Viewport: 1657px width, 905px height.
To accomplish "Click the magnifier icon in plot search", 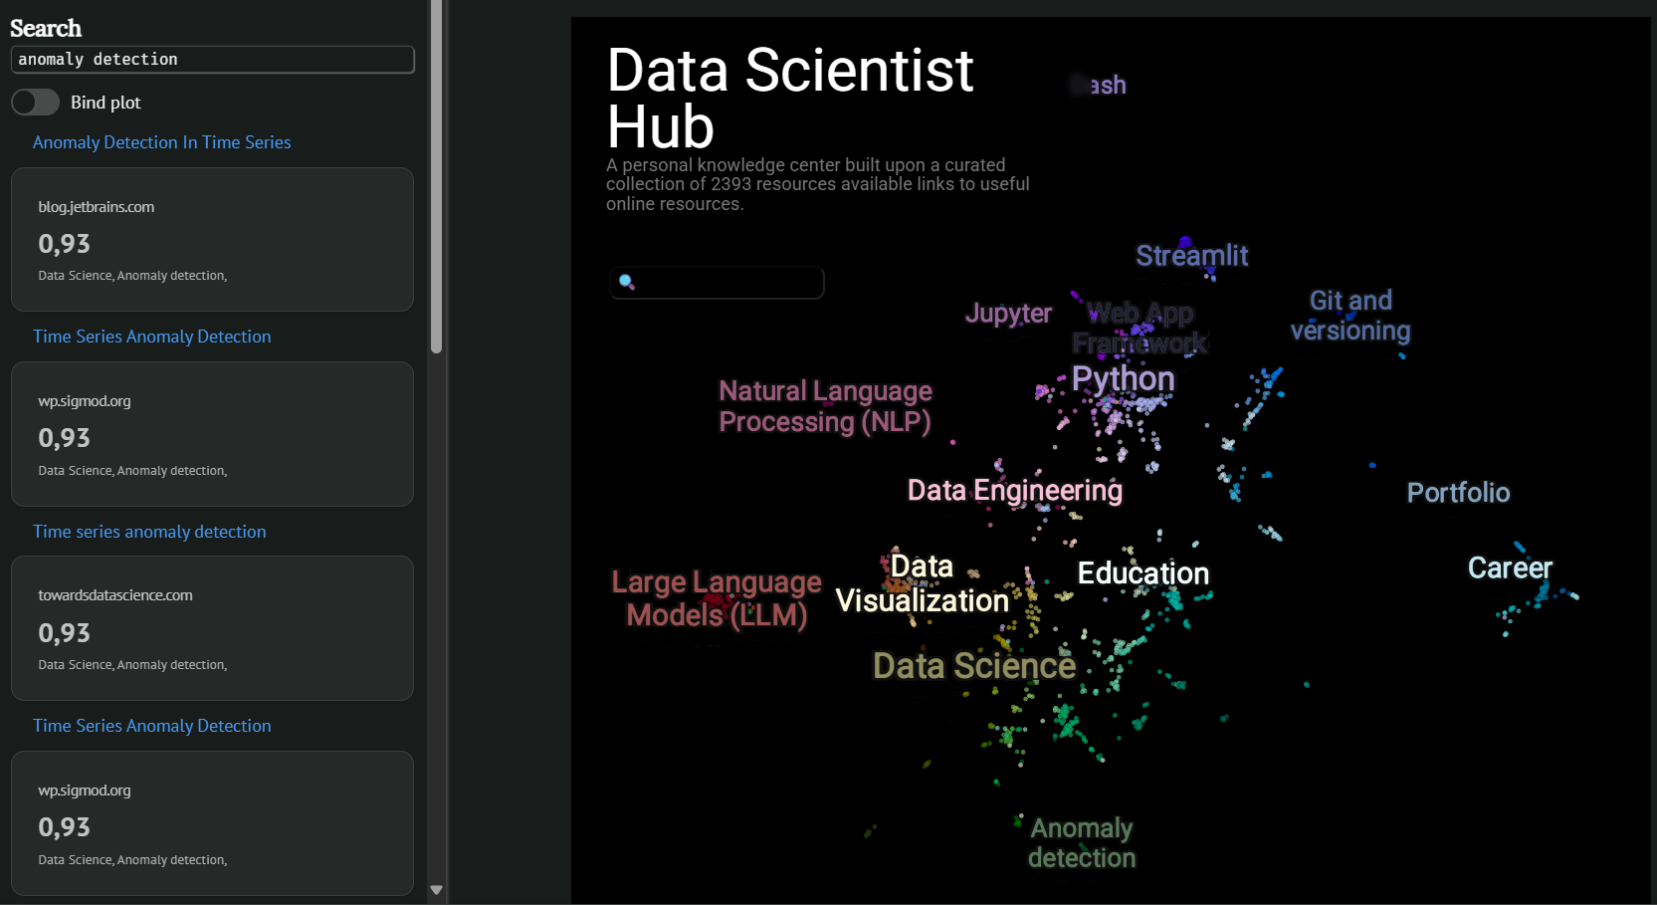I will (627, 282).
